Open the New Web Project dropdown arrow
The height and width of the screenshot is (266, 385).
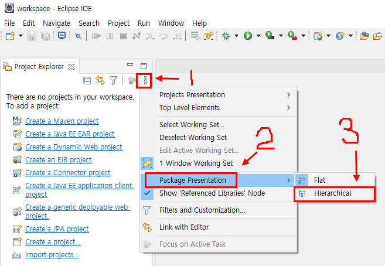(x=328, y=36)
